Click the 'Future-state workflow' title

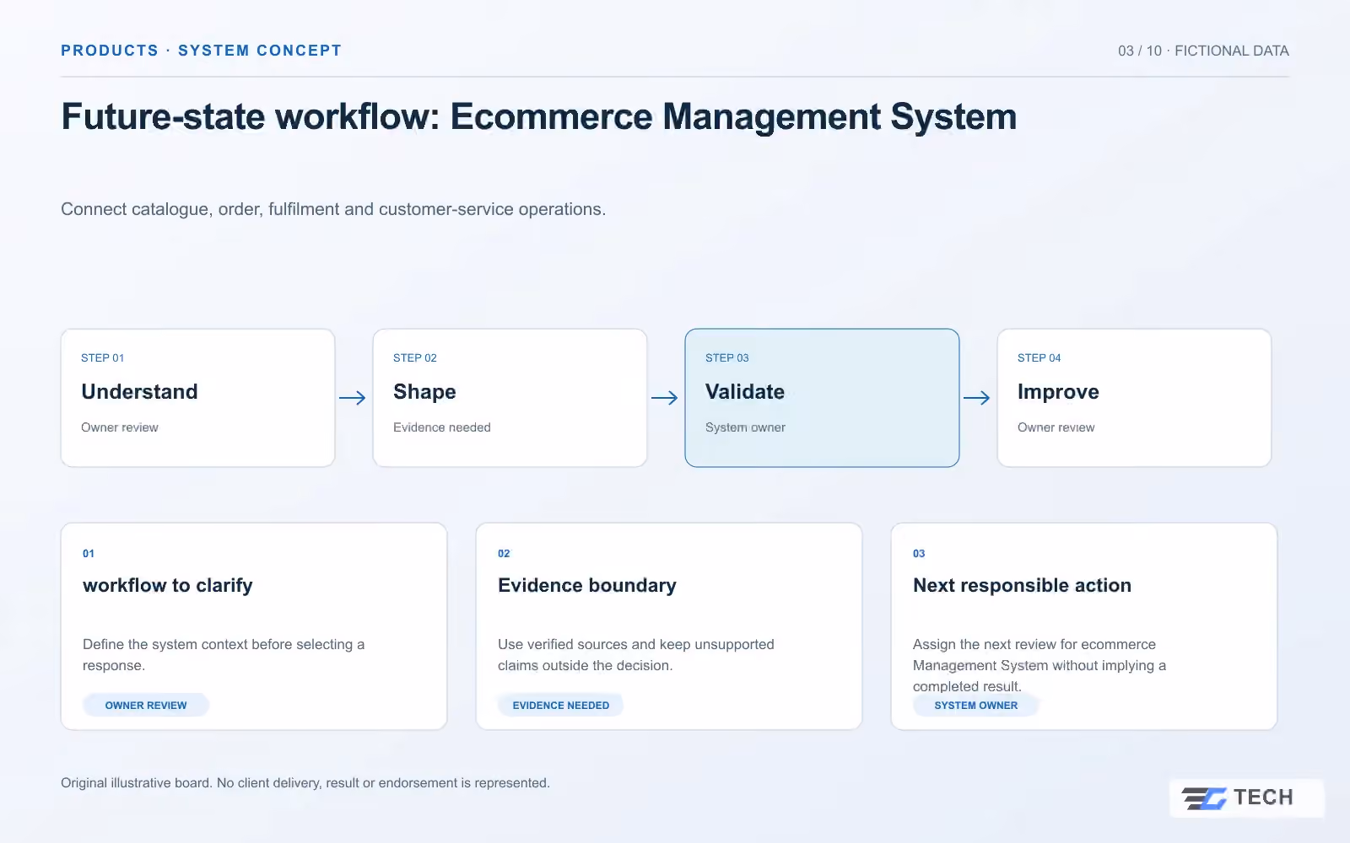[539, 116]
